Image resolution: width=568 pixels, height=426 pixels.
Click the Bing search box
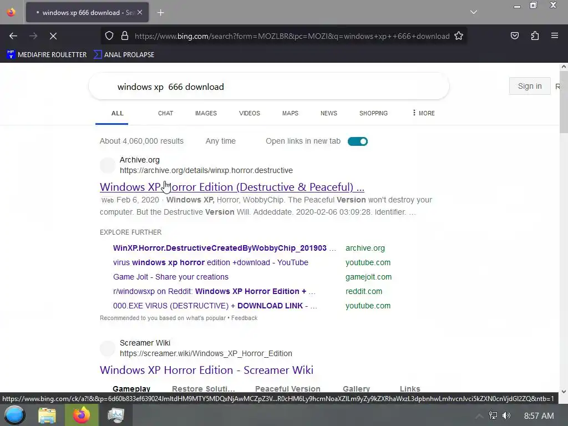coord(269,87)
